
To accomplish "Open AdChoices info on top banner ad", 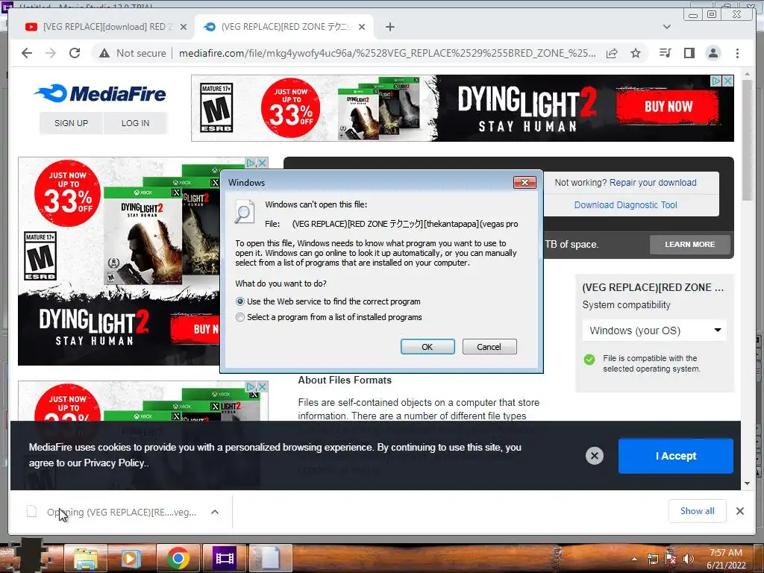I will (716, 81).
